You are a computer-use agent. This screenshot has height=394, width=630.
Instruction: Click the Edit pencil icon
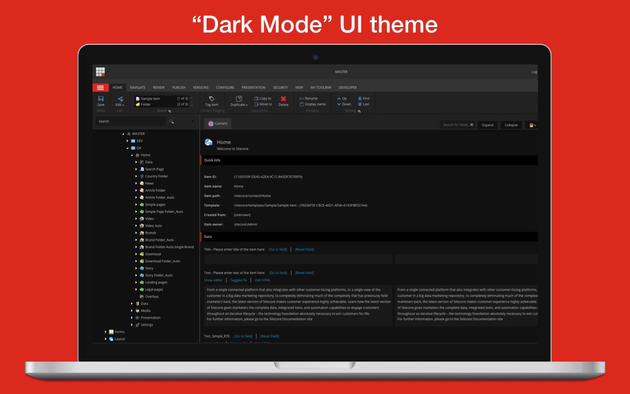[x=120, y=99]
